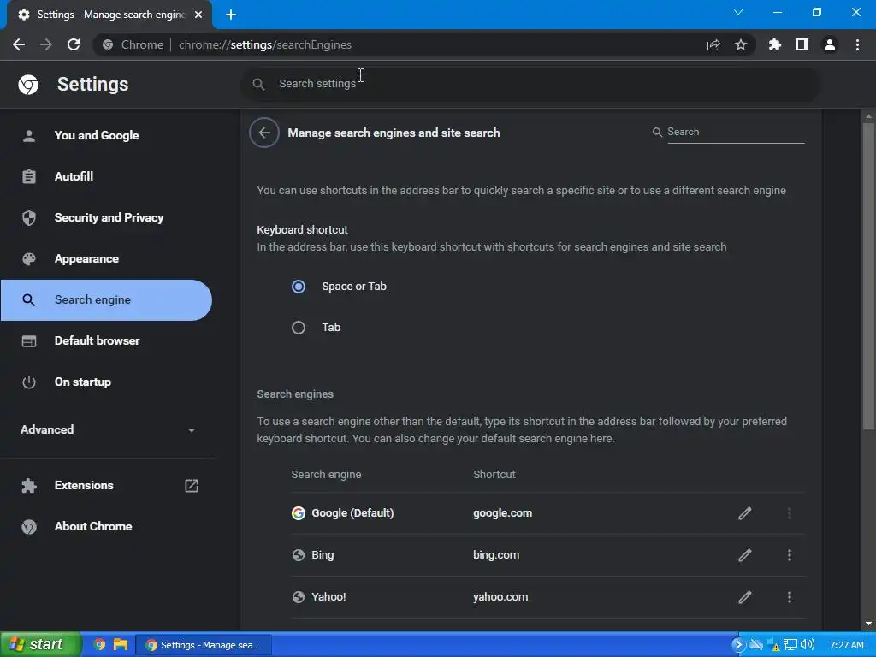Edit Google search engine with pencil icon

(x=745, y=513)
